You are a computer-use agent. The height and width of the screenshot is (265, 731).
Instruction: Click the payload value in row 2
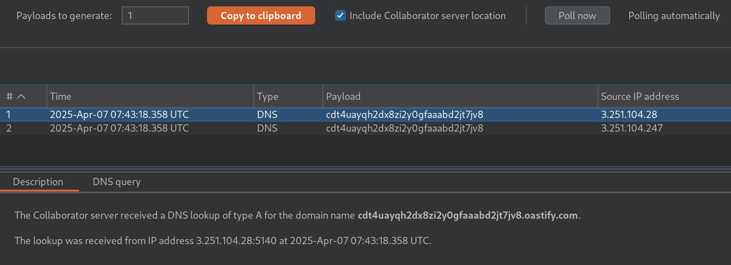click(404, 128)
